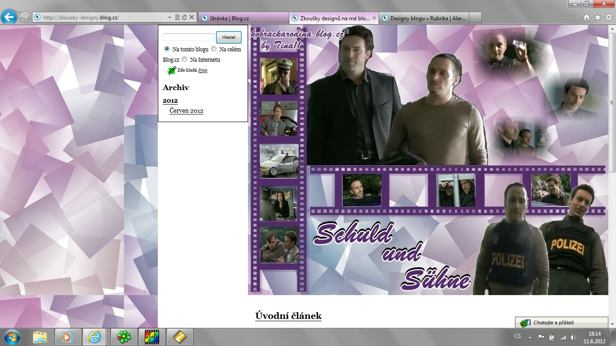Click the speaker volume tray icon
This screenshot has width=616, height=346.
(x=573, y=337)
